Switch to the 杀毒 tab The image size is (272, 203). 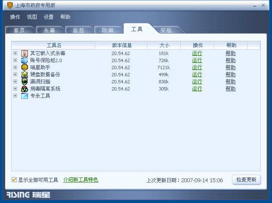(x=49, y=30)
